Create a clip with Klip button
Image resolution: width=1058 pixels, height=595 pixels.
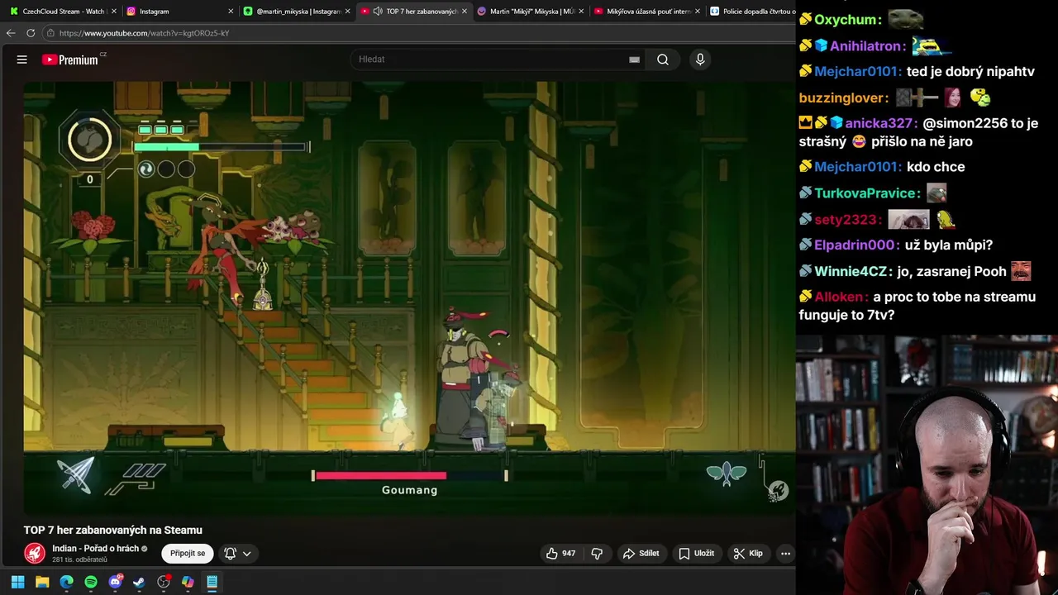tap(748, 554)
